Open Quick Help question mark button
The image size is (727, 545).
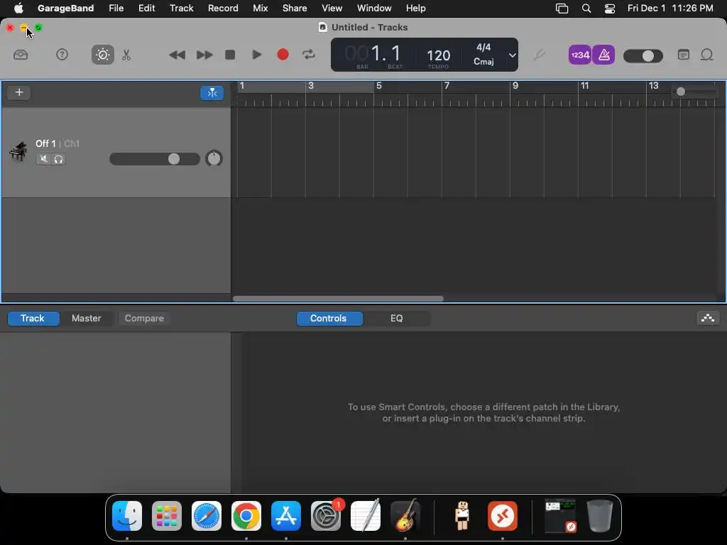[x=62, y=55]
